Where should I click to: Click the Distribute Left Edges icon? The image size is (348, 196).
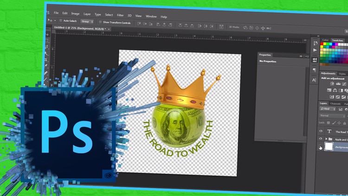[200, 26]
